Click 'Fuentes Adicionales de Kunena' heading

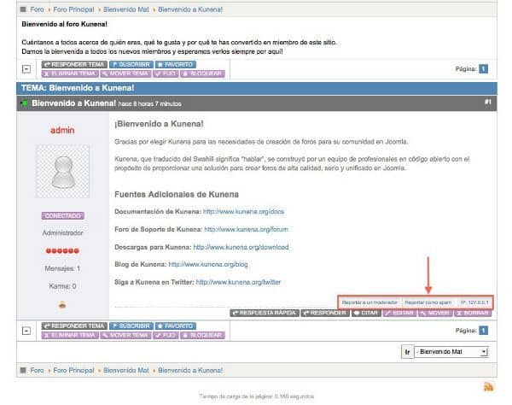point(177,195)
